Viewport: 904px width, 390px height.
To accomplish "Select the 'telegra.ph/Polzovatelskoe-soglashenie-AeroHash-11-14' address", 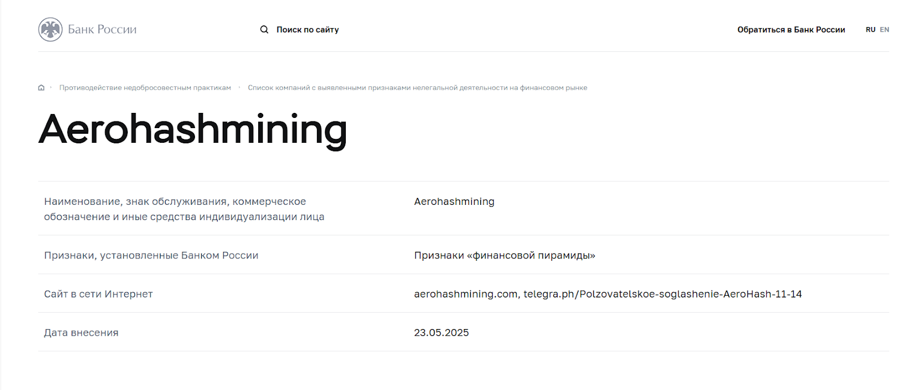I will (x=663, y=294).
